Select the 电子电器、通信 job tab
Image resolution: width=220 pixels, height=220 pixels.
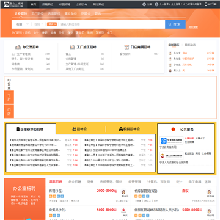pyautogui.click(x=200, y=182)
